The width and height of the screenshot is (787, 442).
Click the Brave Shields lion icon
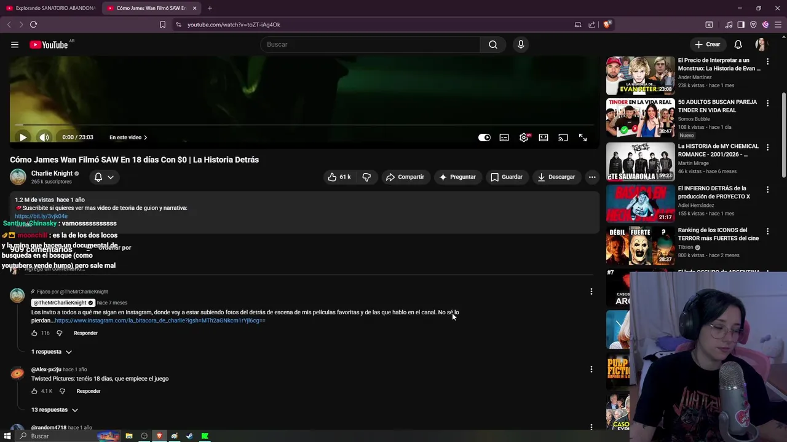point(607,25)
